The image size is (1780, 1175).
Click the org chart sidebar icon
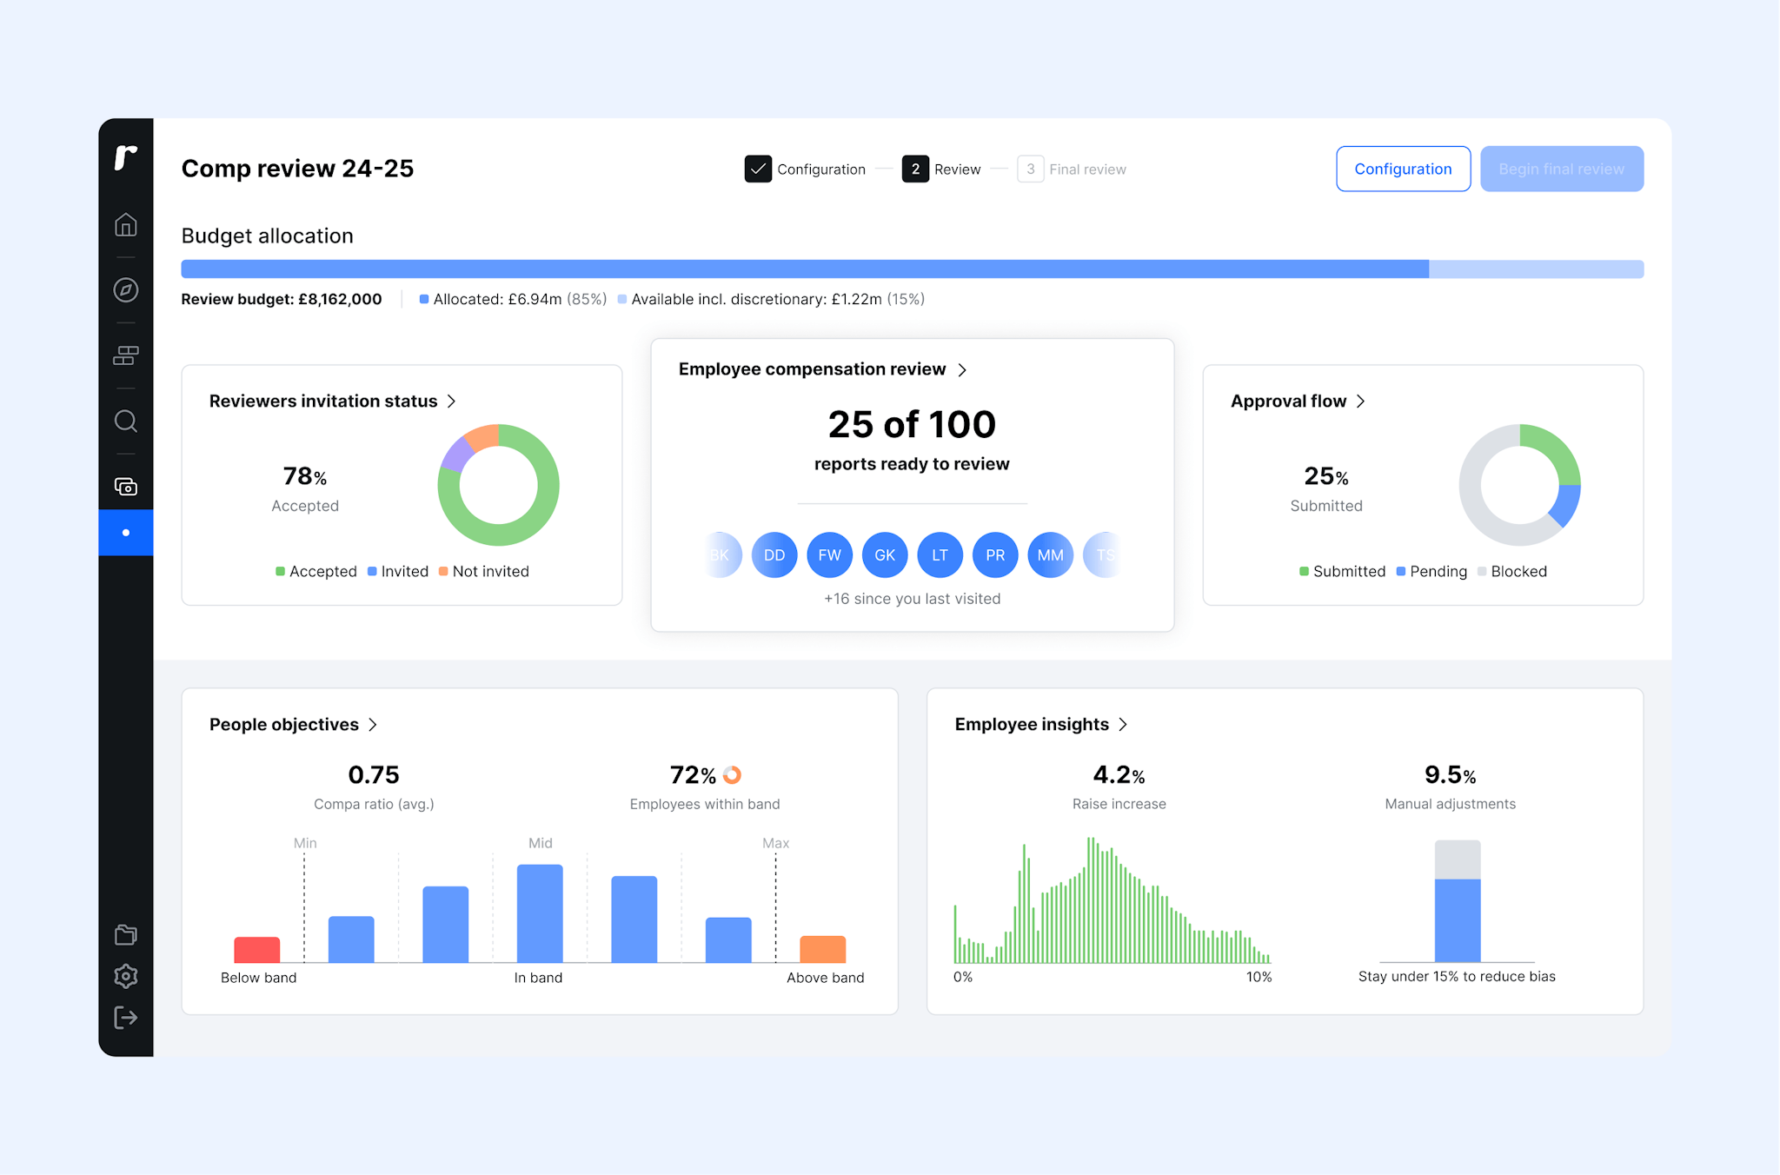[126, 355]
